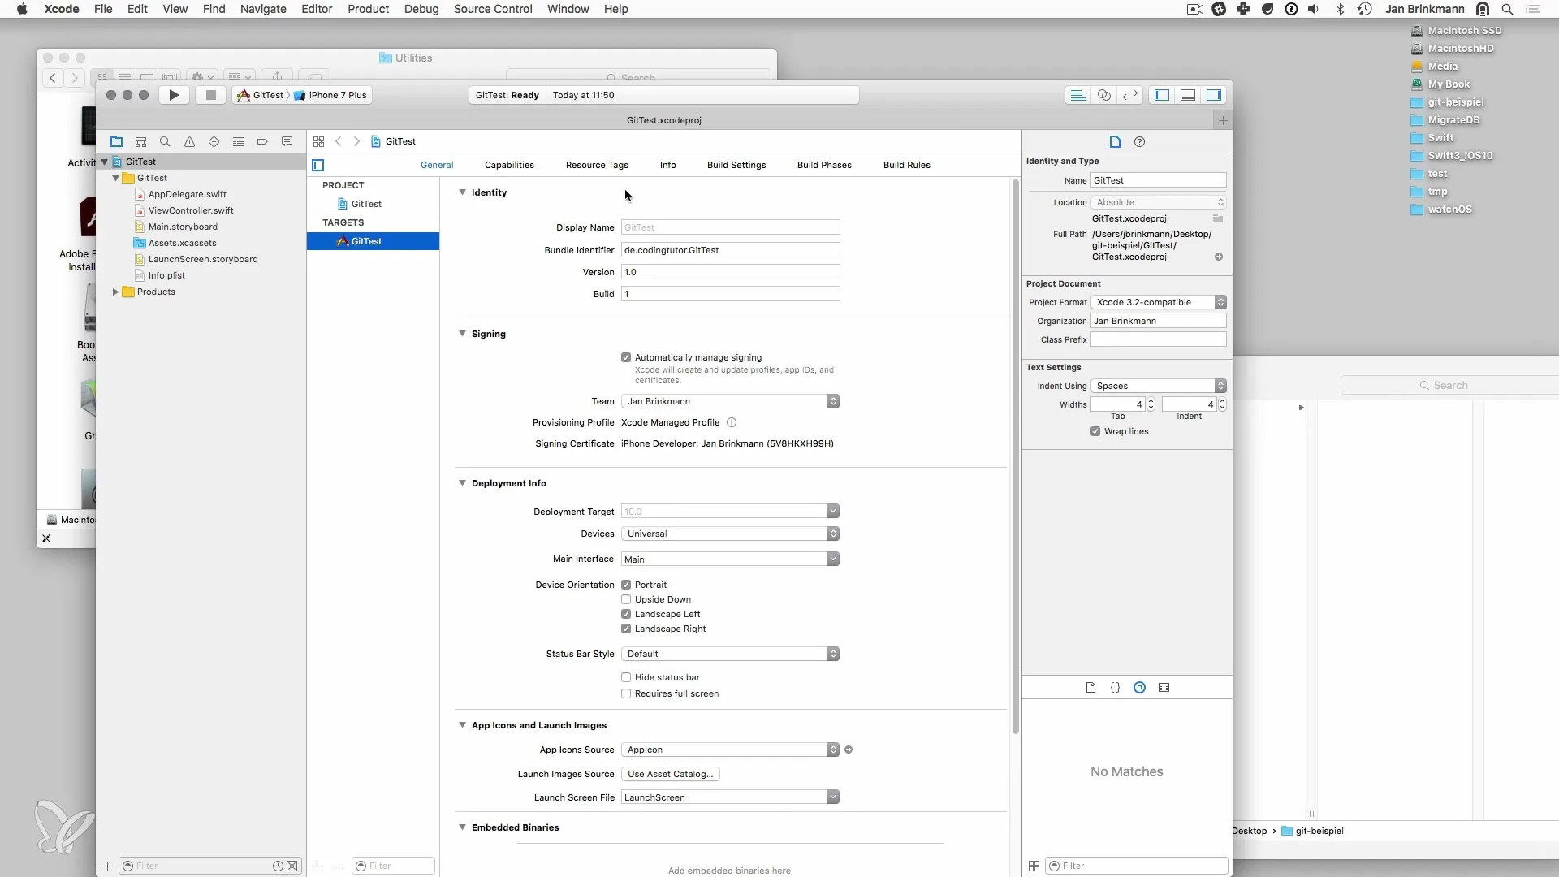
Task: Switch to Capabilities tab
Action: [x=509, y=165]
